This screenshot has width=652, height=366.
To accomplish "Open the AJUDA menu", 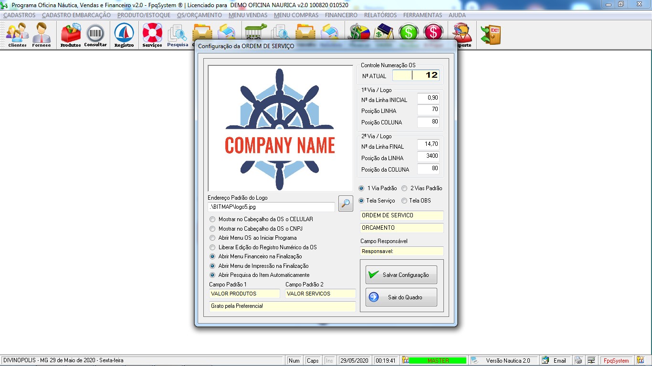I will coord(457,15).
